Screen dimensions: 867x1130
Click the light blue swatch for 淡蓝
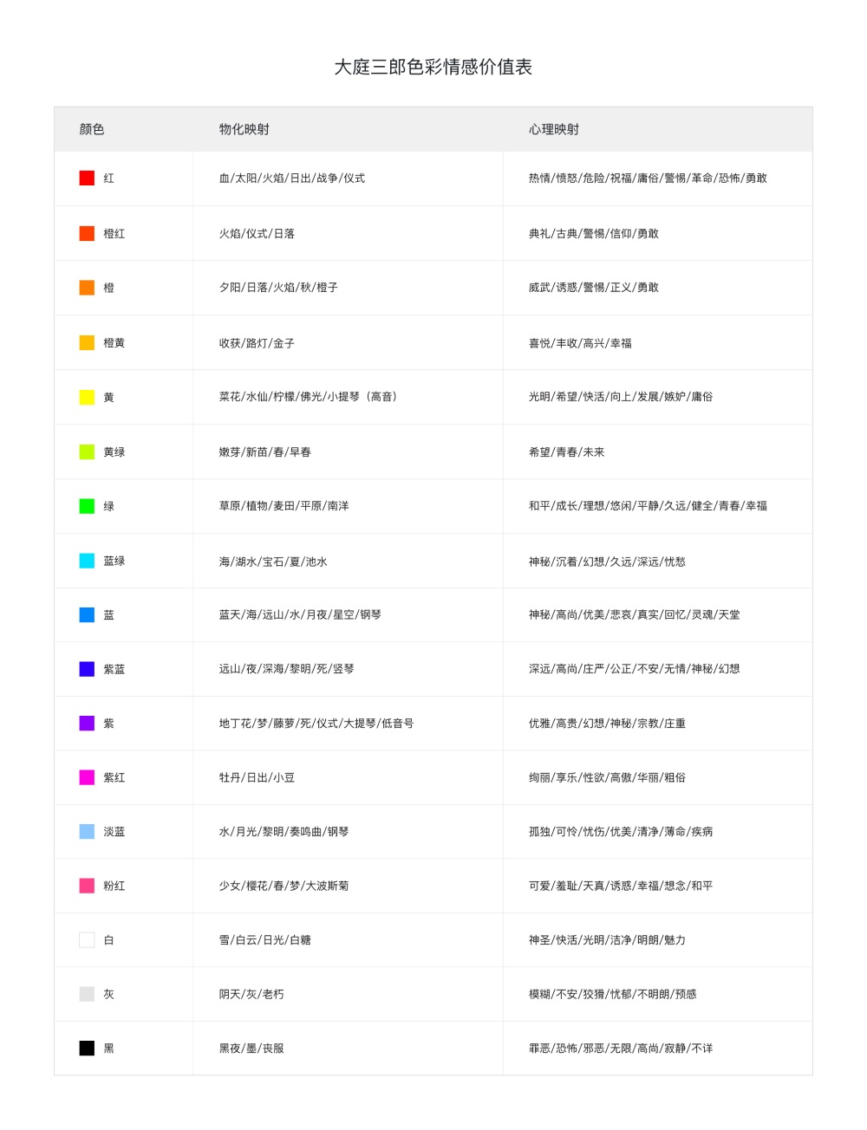(87, 831)
